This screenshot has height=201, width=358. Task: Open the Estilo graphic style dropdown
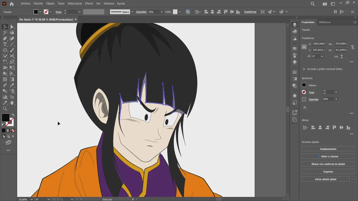(x=180, y=12)
